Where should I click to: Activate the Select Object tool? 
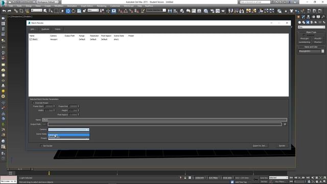point(45,11)
